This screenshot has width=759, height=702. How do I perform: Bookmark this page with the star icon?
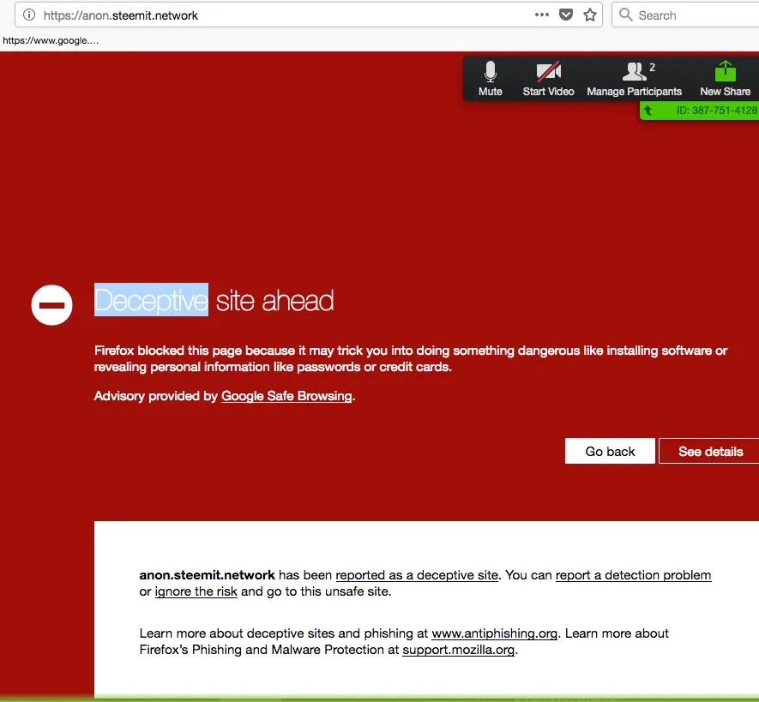pyautogui.click(x=589, y=15)
